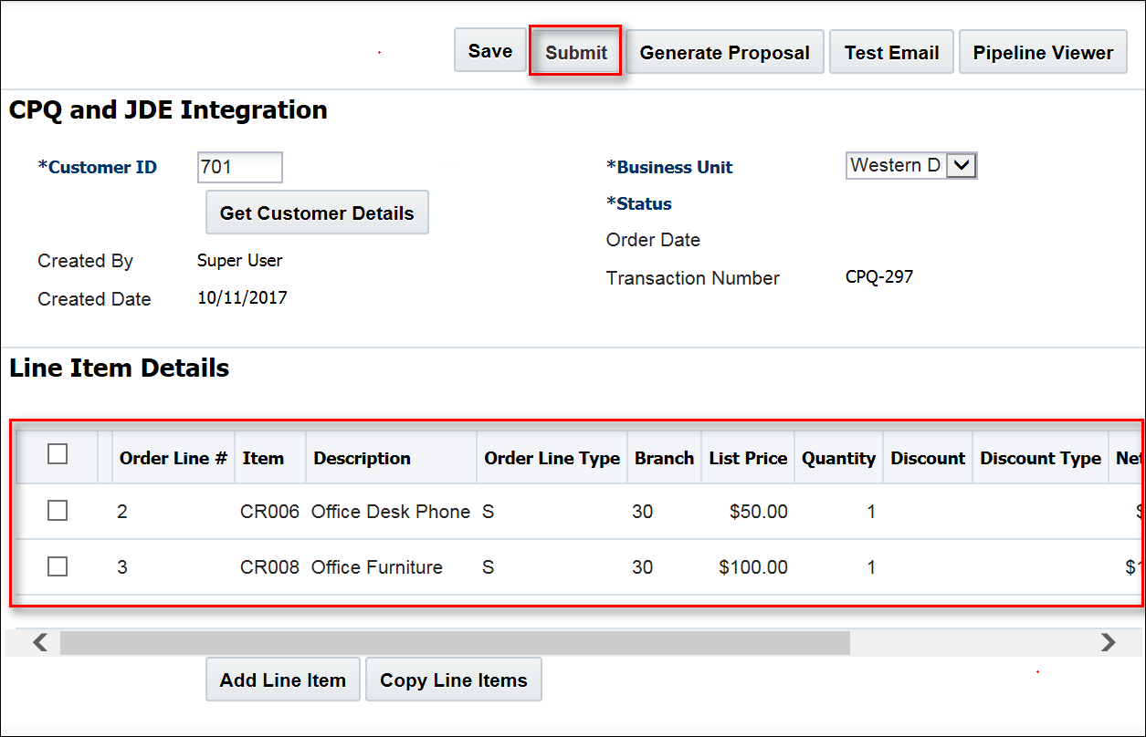Check the Office Furniture row checkbox

click(x=58, y=566)
